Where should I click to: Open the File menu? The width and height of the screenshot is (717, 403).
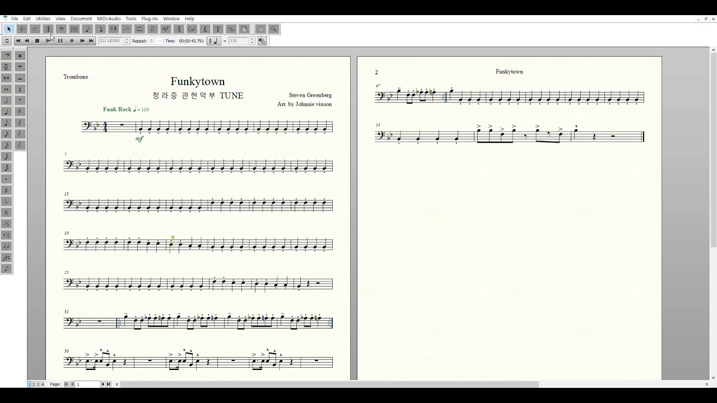(15, 18)
